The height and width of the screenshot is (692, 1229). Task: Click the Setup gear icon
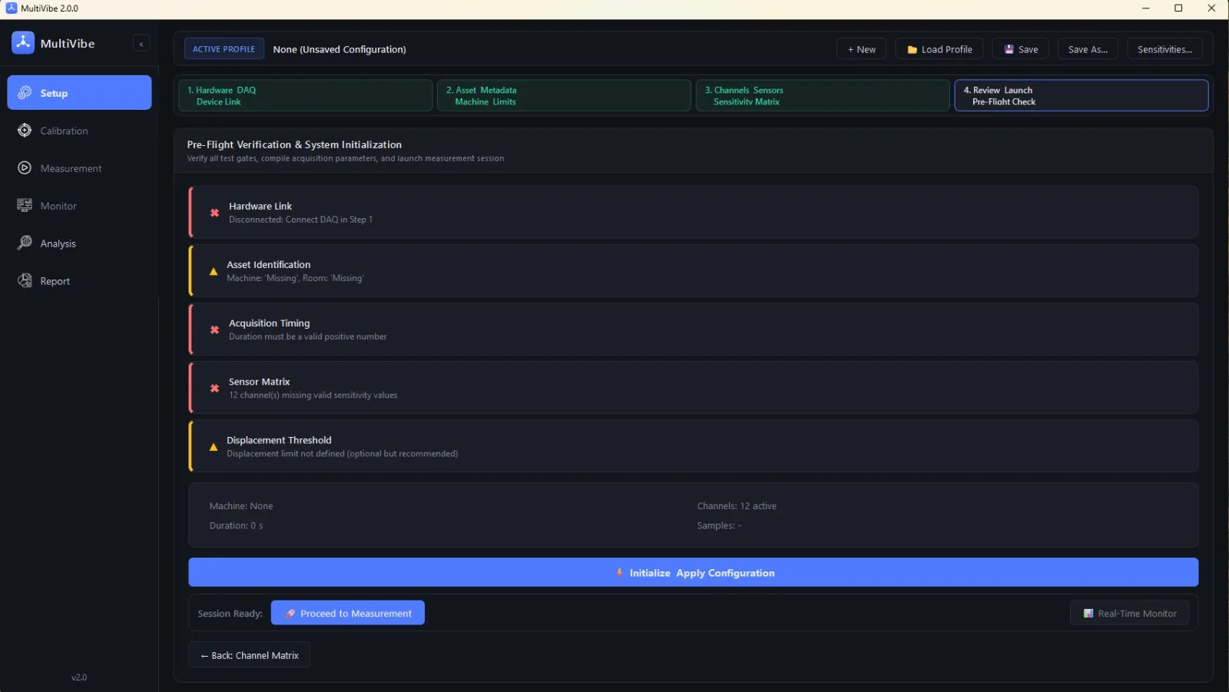(25, 93)
